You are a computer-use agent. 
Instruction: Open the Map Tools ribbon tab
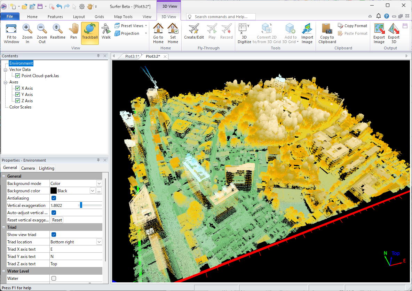[123, 17]
